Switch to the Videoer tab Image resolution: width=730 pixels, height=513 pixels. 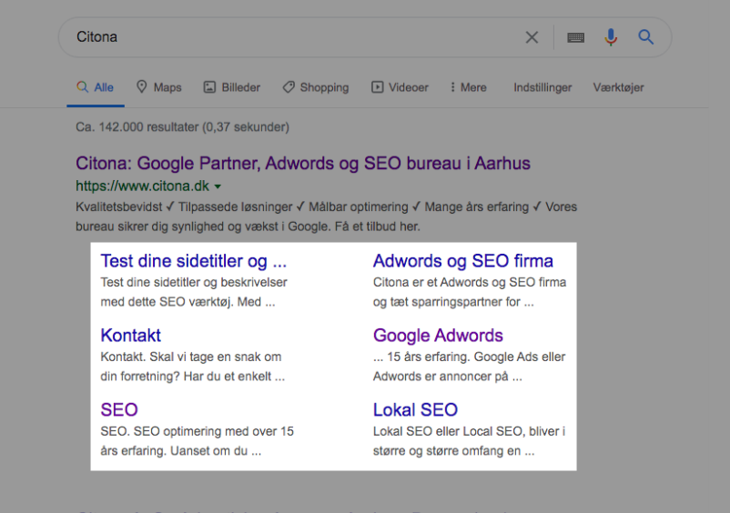pyautogui.click(x=400, y=87)
